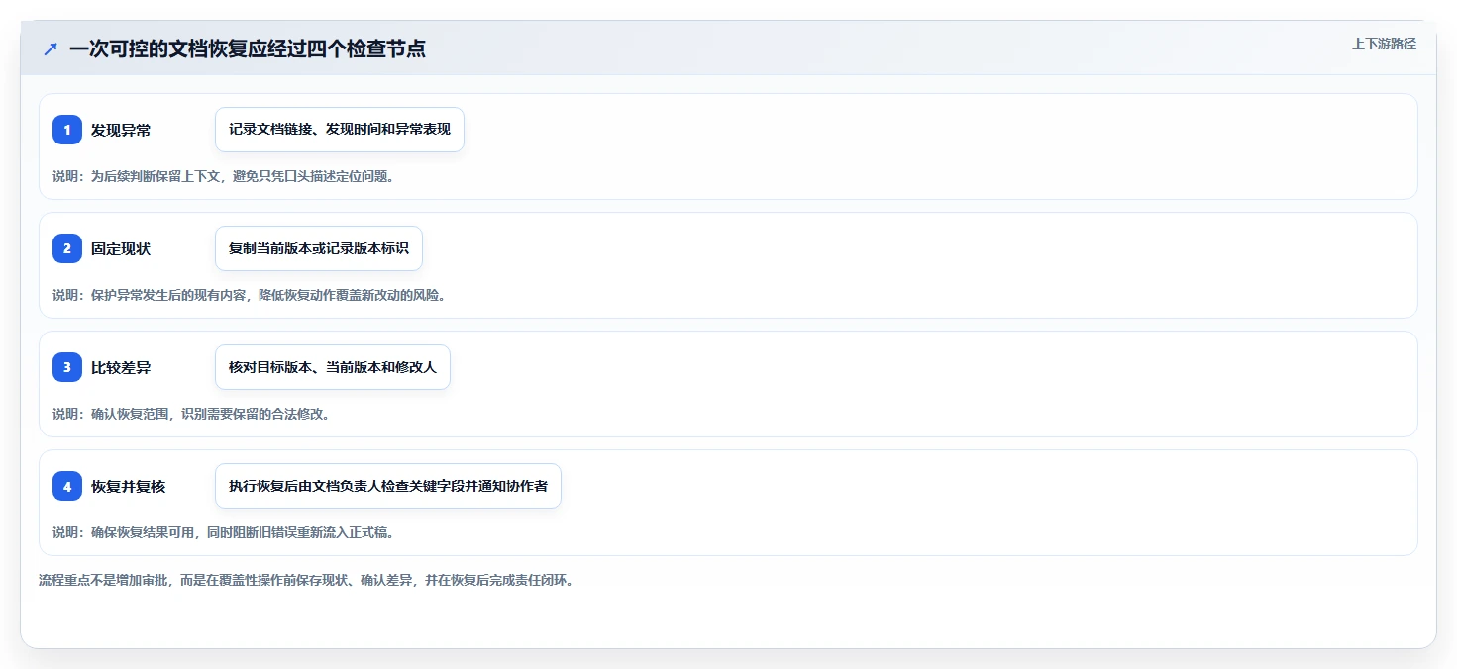Click the note 保护异常发生后的现有内容
The height and width of the screenshot is (669, 1457).
(x=166, y=295)
